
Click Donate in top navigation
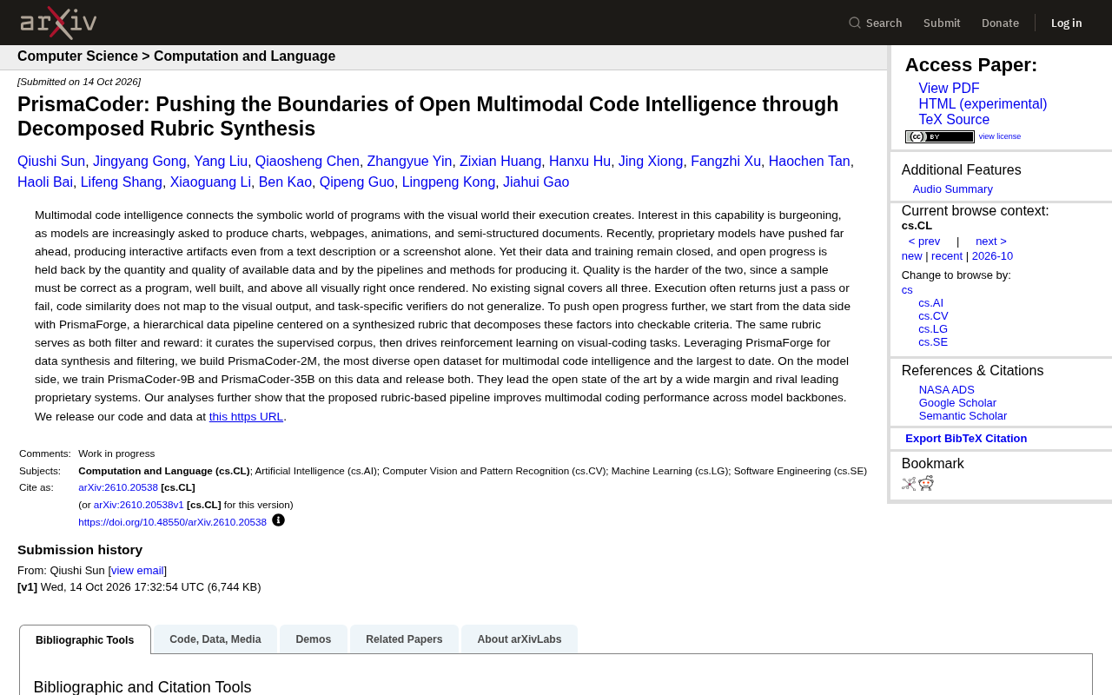pos(1000,23)
